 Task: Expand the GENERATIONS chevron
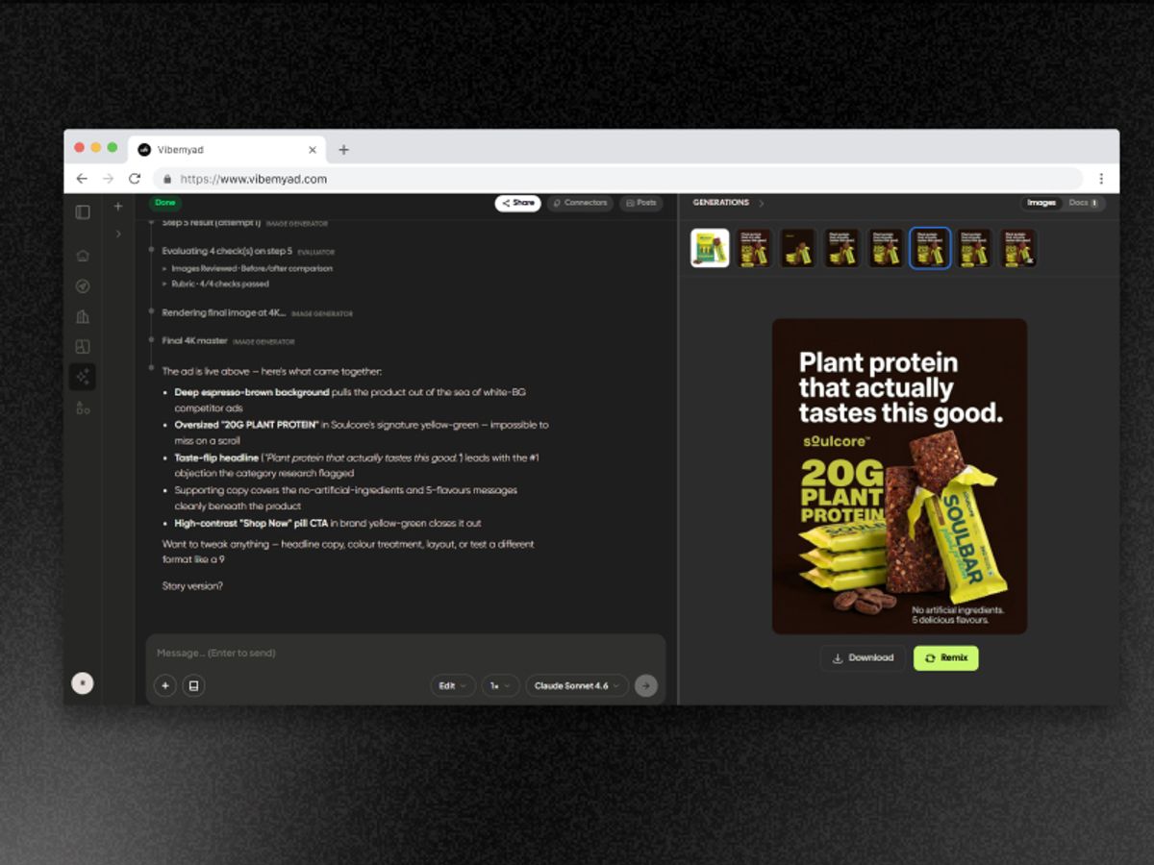point(762,204)
